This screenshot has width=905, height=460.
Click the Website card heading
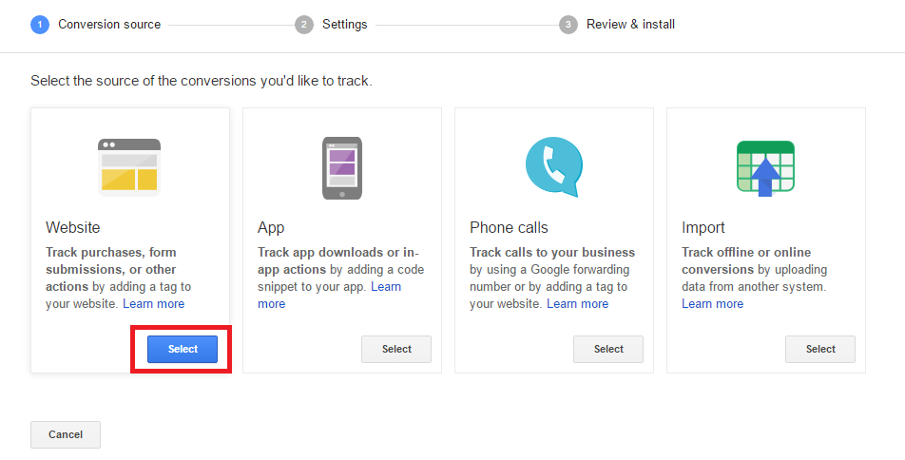click(x=72, y=227)
